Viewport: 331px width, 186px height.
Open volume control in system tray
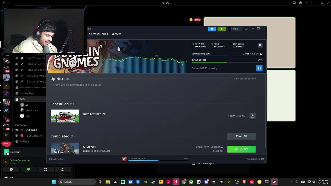(x=314, y=182)
